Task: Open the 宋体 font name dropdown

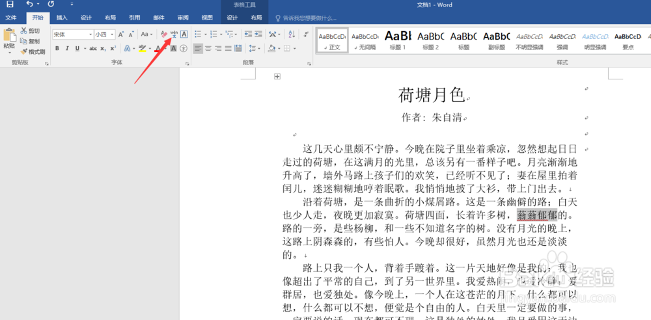Action: pyautogui.click(x=90, y=34)
